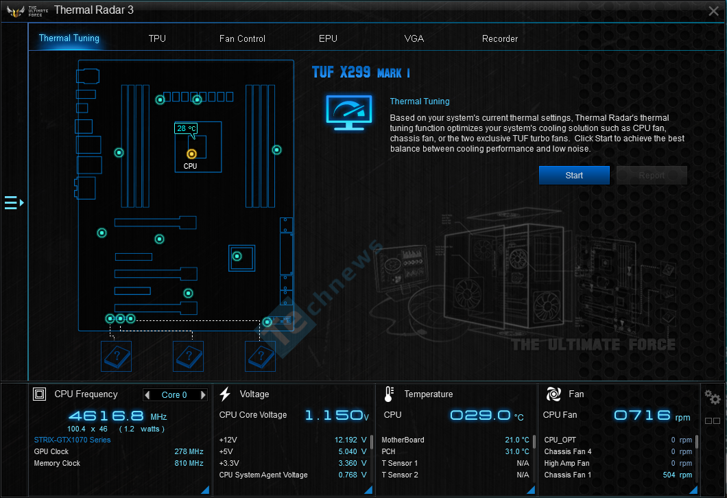This screenshot has width=727, height=498.
Task: Select next core with right arrow
Action: click(x=202, y=394)
